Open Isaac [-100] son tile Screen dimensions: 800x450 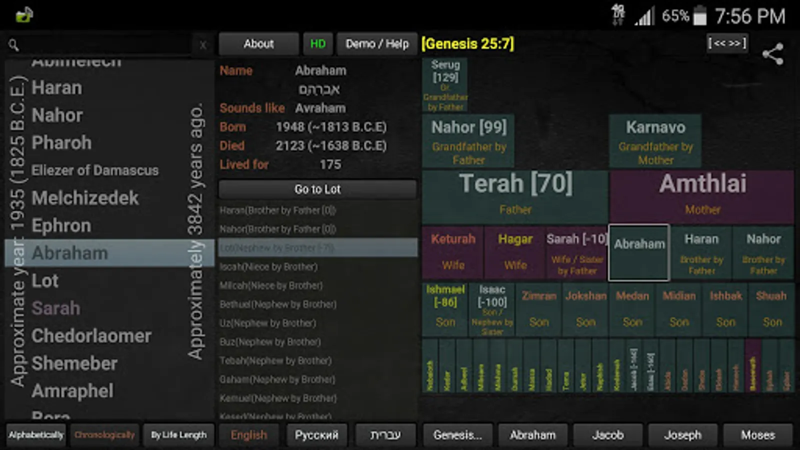pos(492,309)
